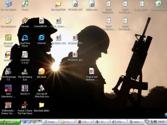167x125 pixels.
Task: Open the Papperskorgen recycle bin
Action: point(158,4)
